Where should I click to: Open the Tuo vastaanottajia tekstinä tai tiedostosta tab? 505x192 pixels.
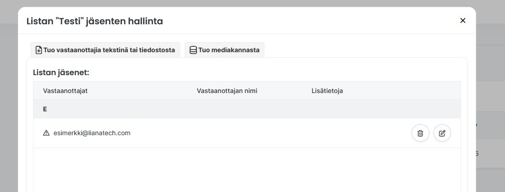pos(105,50)
